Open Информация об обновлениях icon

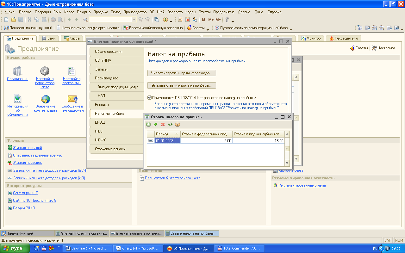[x=17, y=99]
